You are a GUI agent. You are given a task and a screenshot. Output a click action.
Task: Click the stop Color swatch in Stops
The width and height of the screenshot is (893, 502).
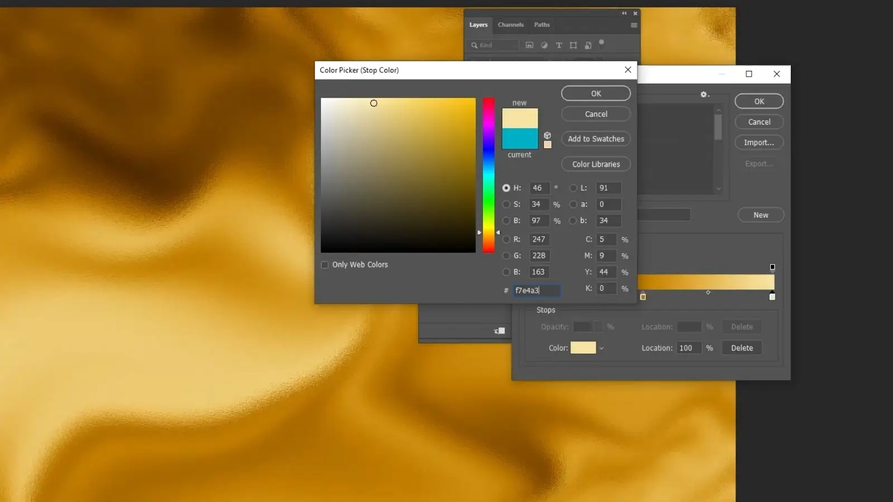583,348
